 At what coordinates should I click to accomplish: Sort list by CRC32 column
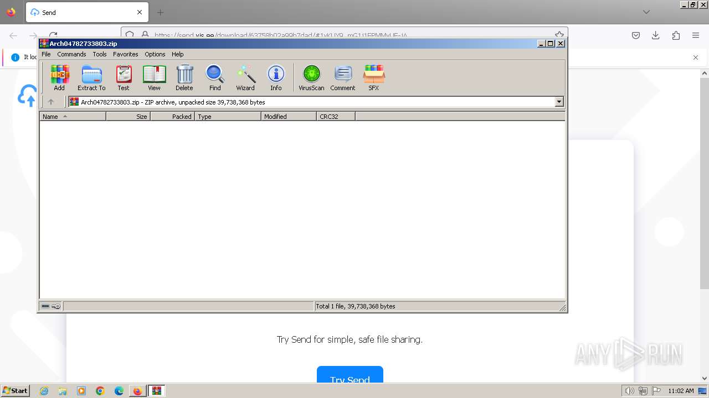(x=336, y=116)
